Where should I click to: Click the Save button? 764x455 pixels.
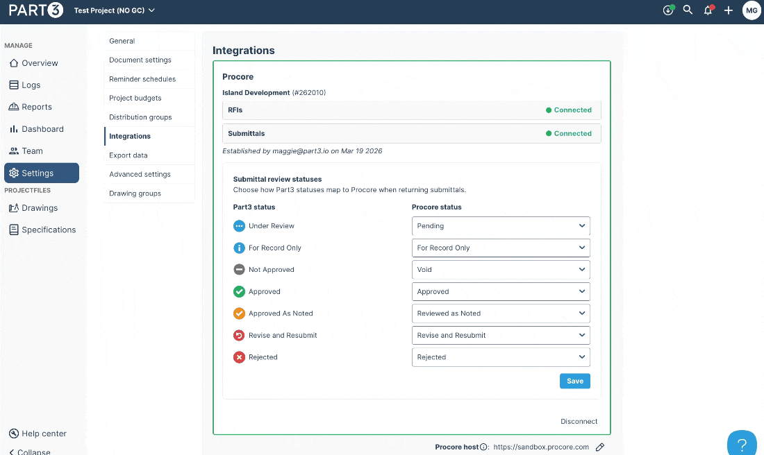tap(575, 381)
